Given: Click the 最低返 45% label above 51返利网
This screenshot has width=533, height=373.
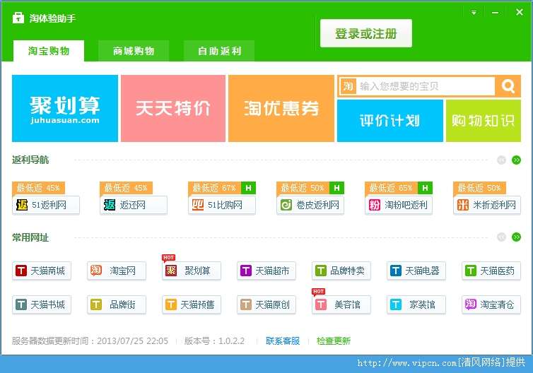Looking at the screenshot, I should (x=38, y=188).
